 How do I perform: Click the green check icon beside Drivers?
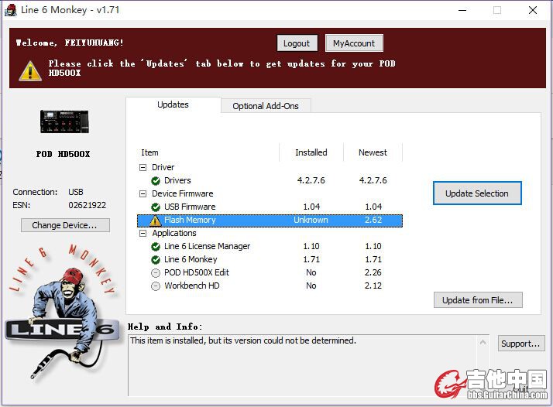pos(156,181)
